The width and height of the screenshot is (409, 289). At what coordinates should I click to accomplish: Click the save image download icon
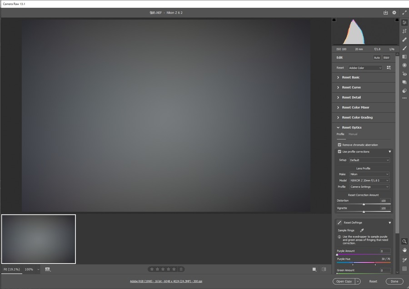pos(385,13)
